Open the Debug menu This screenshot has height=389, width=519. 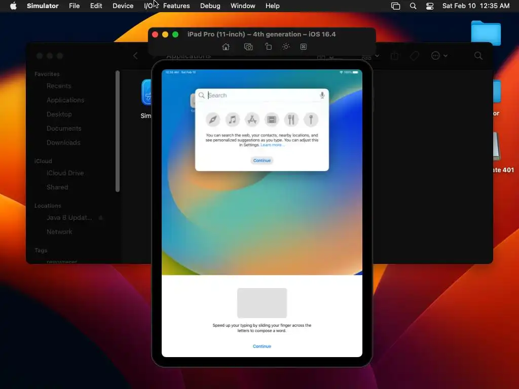pyautogui.click(x=210, y=6)
